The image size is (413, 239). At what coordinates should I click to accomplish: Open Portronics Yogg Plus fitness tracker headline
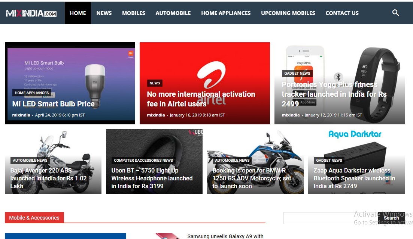click(x=334, y=94)
